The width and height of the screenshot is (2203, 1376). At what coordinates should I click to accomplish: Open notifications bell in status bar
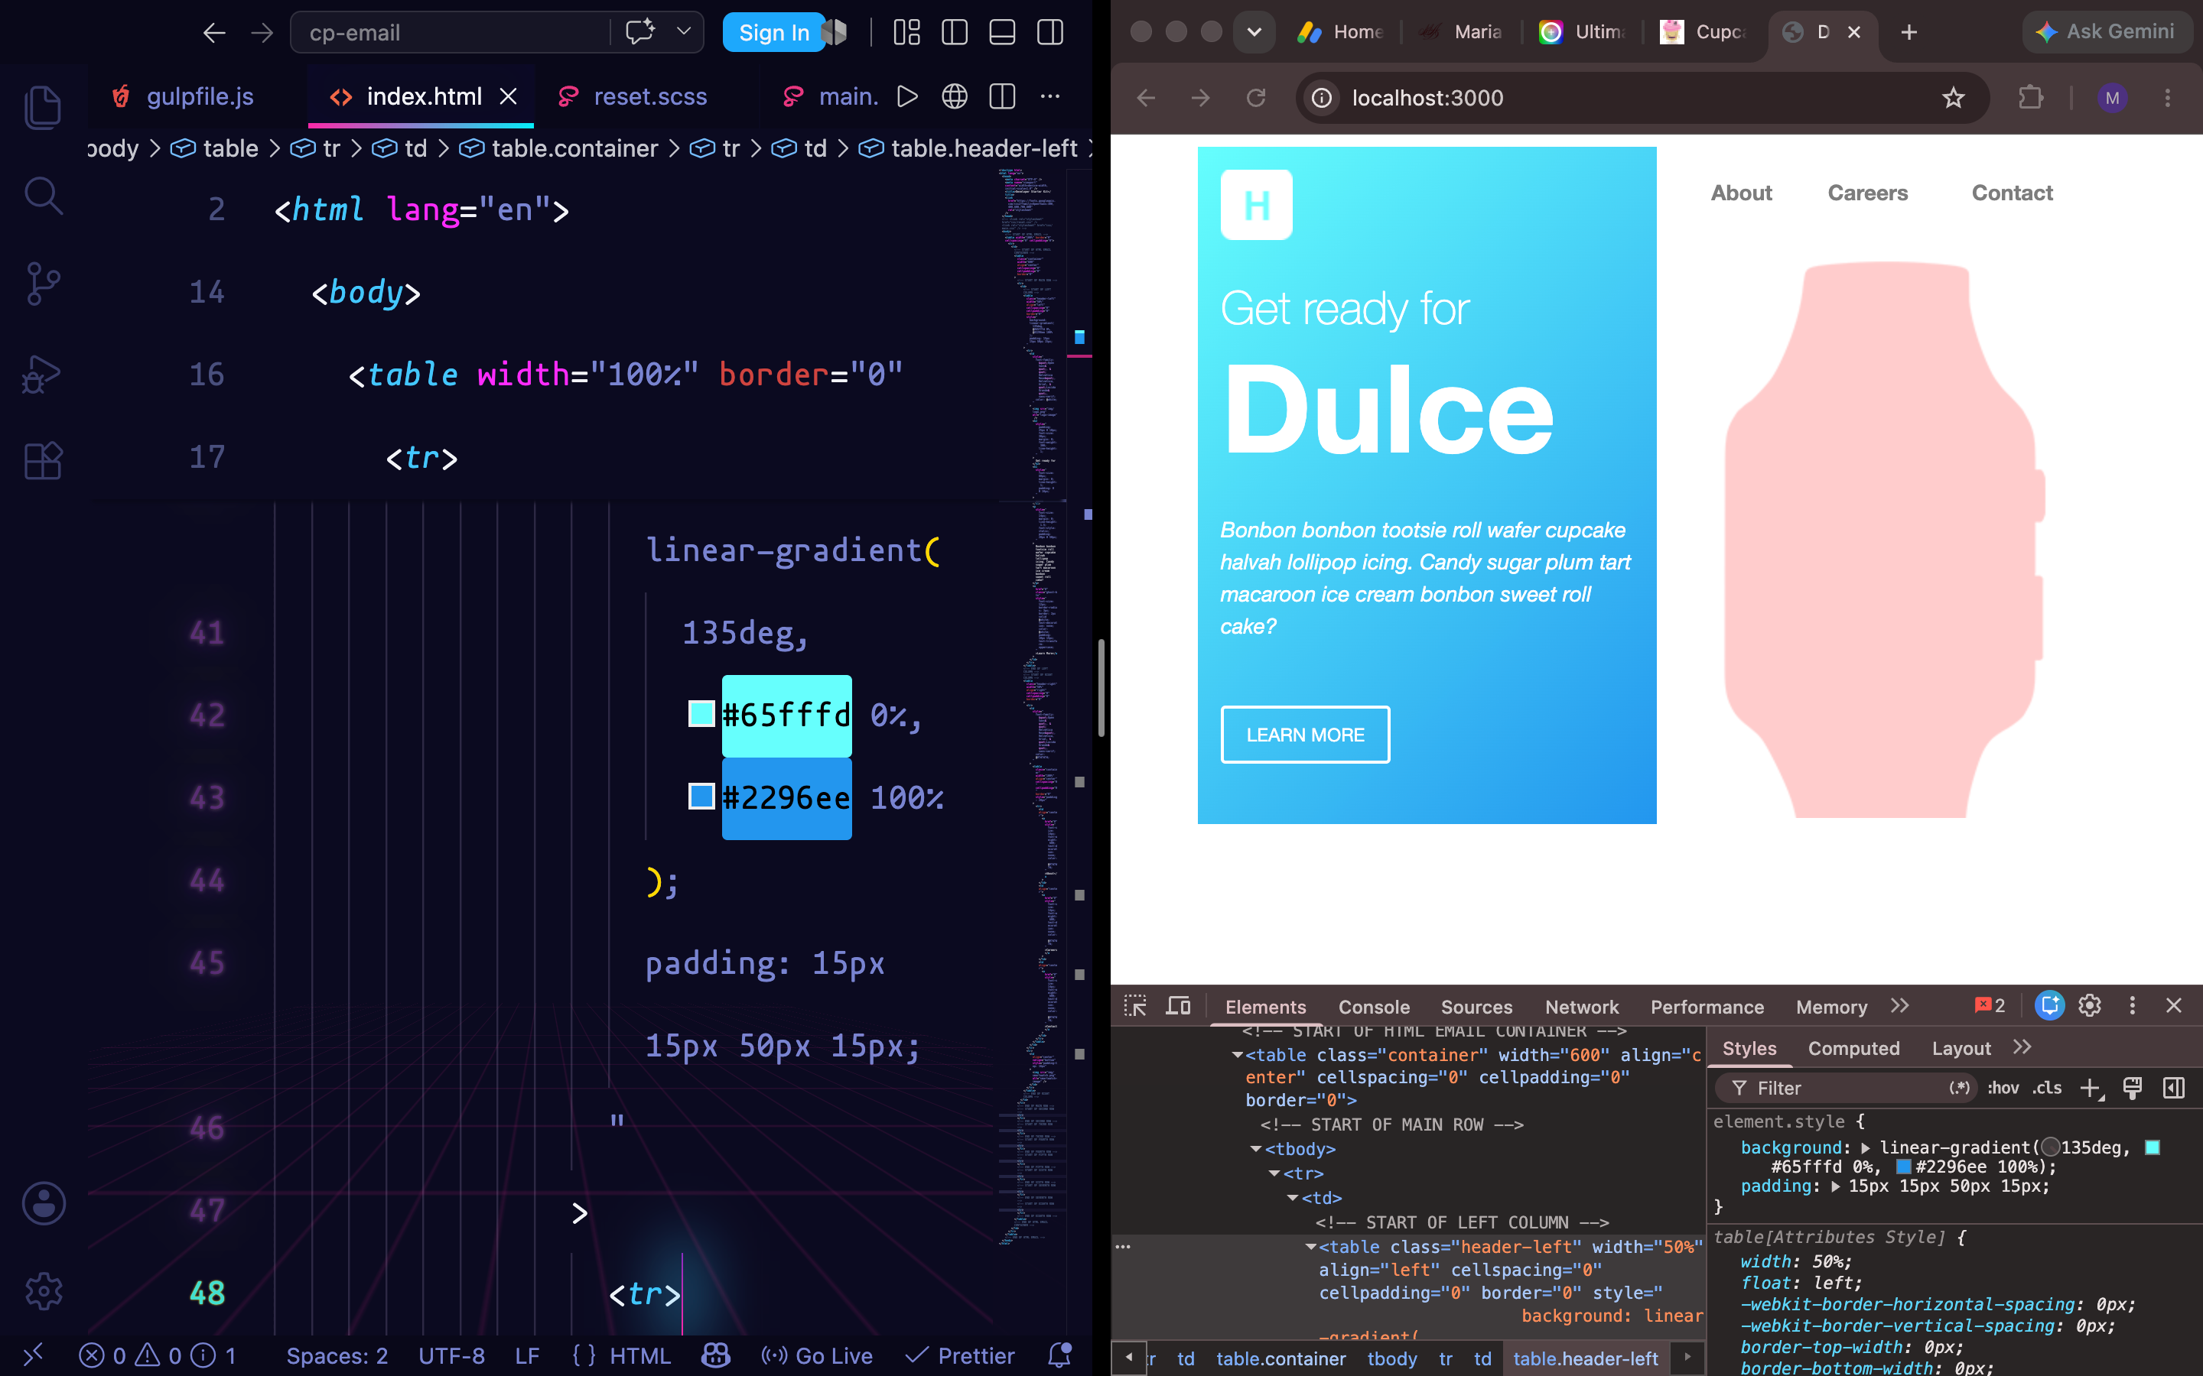coord(1059,1356)
